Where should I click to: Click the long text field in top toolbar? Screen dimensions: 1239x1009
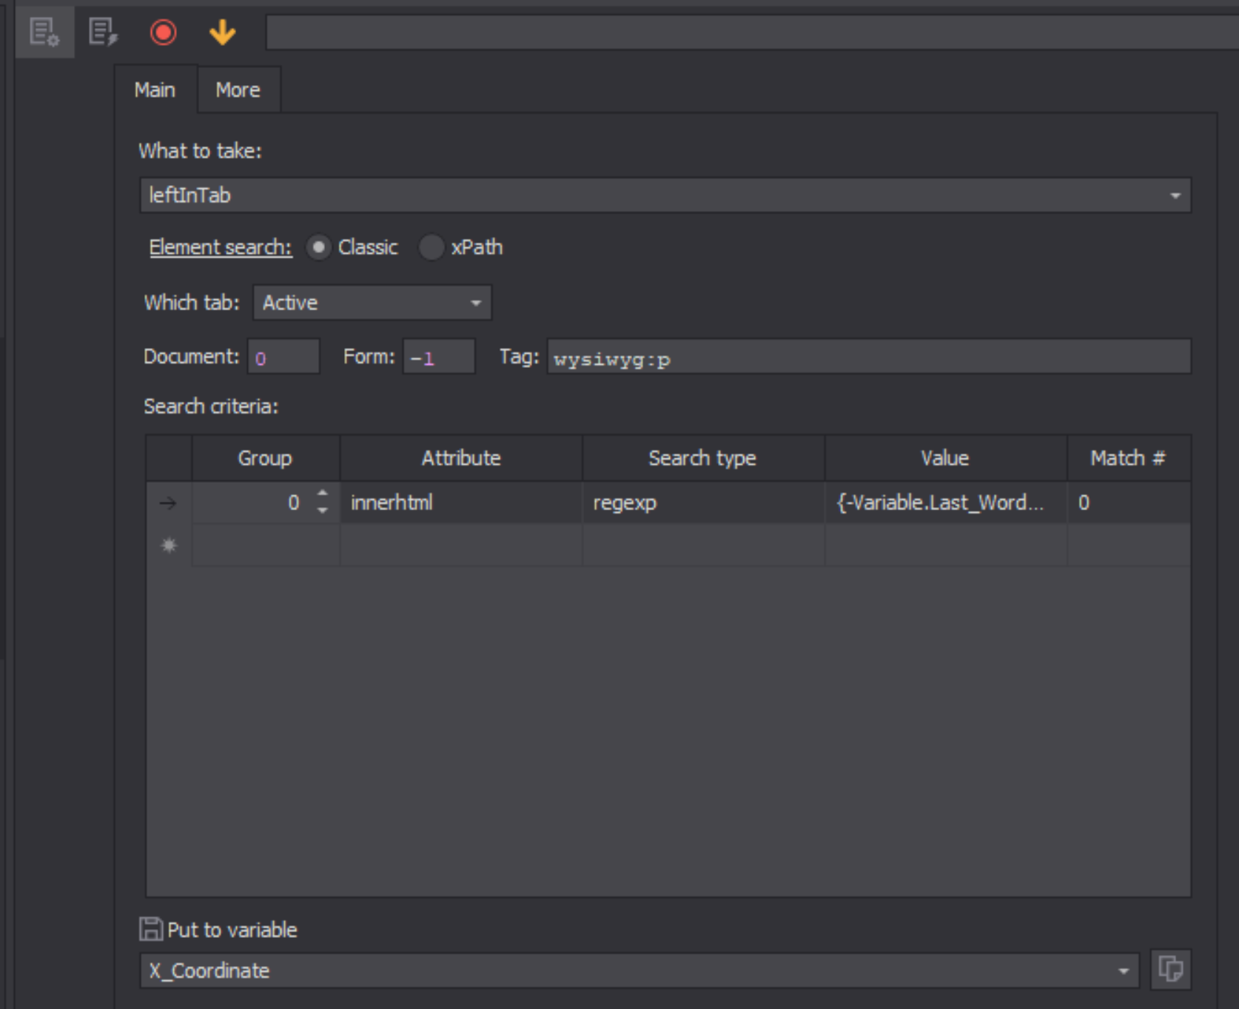tap(752, 33)
